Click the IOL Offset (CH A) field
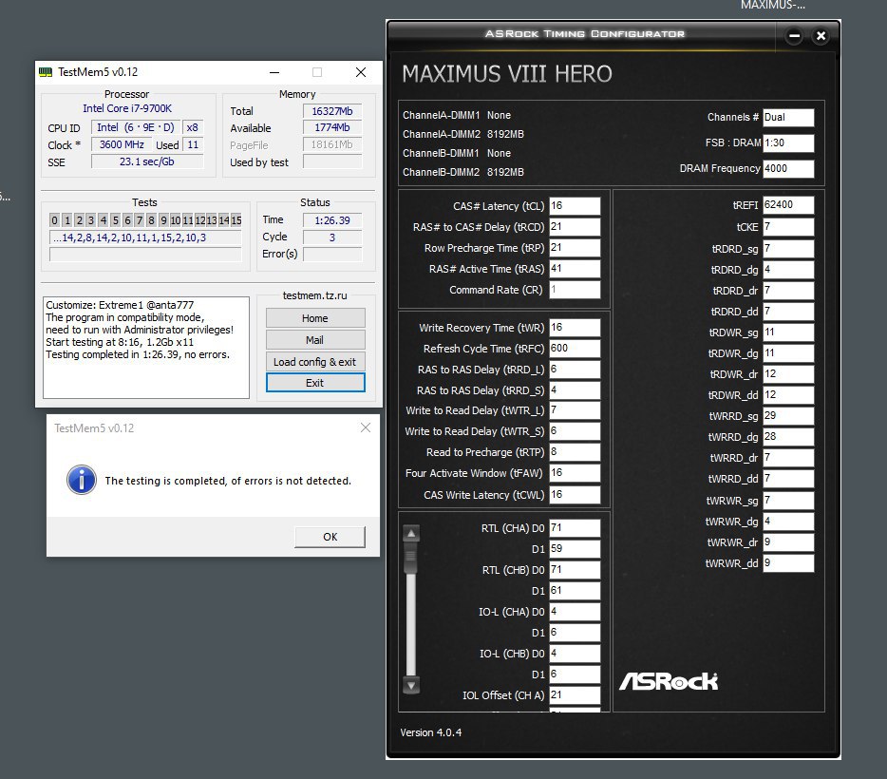The height and width of the screenshot is (779, 887). click(575, 695)
